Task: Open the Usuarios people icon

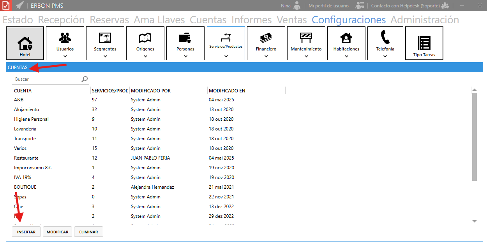Action: tap(65, 38)
